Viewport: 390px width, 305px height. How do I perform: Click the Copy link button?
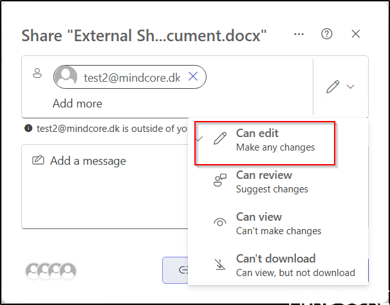(175, 270)
